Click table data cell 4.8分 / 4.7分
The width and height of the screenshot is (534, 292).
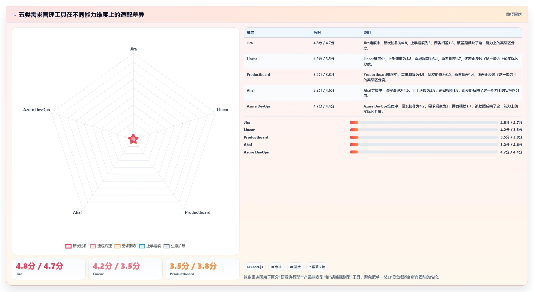[x=324, y=43]
